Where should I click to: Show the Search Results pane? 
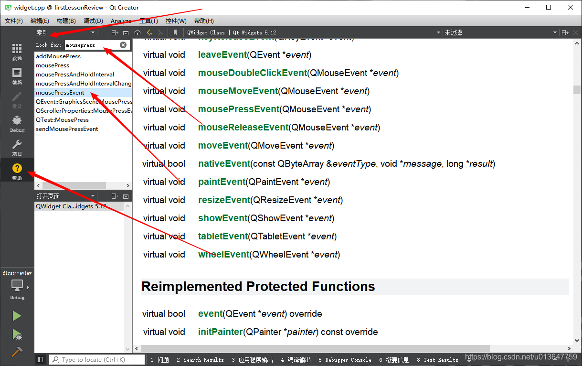pyautogui.click(x=200, y=360)
